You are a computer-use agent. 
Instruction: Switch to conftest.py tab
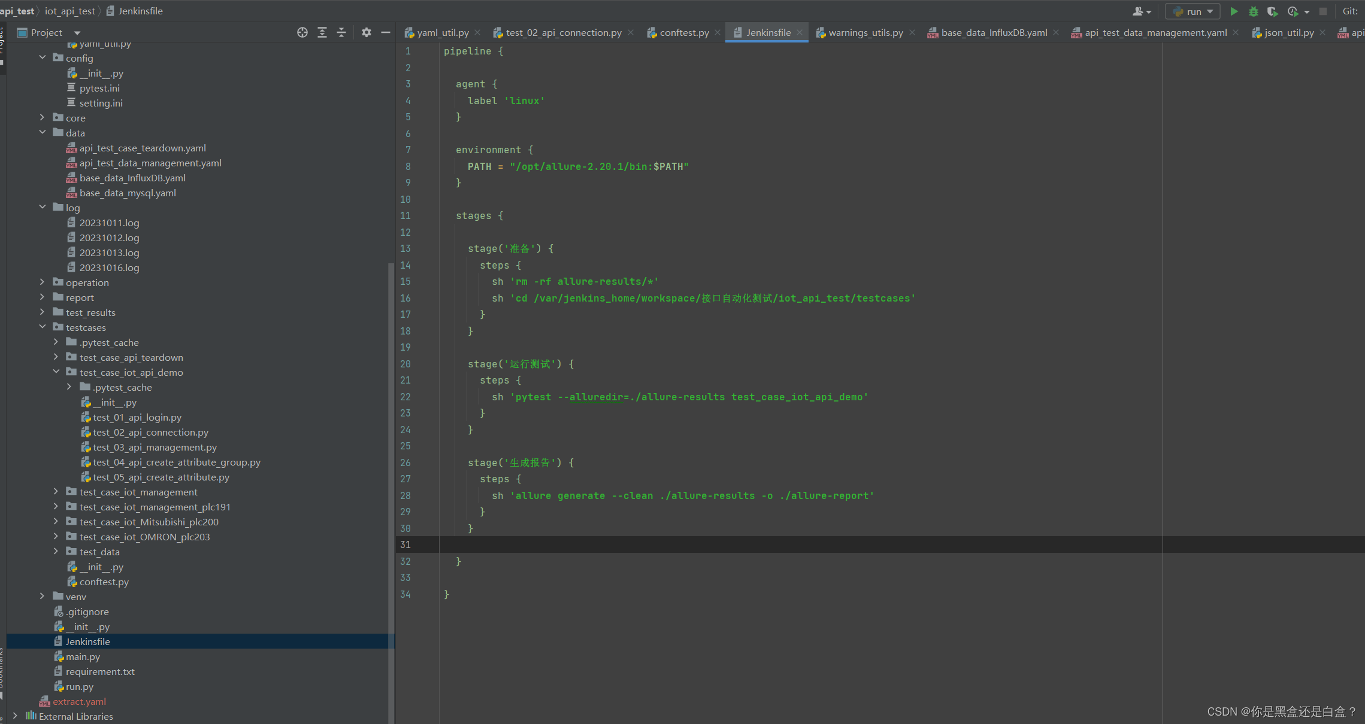(x=684, y=32)
